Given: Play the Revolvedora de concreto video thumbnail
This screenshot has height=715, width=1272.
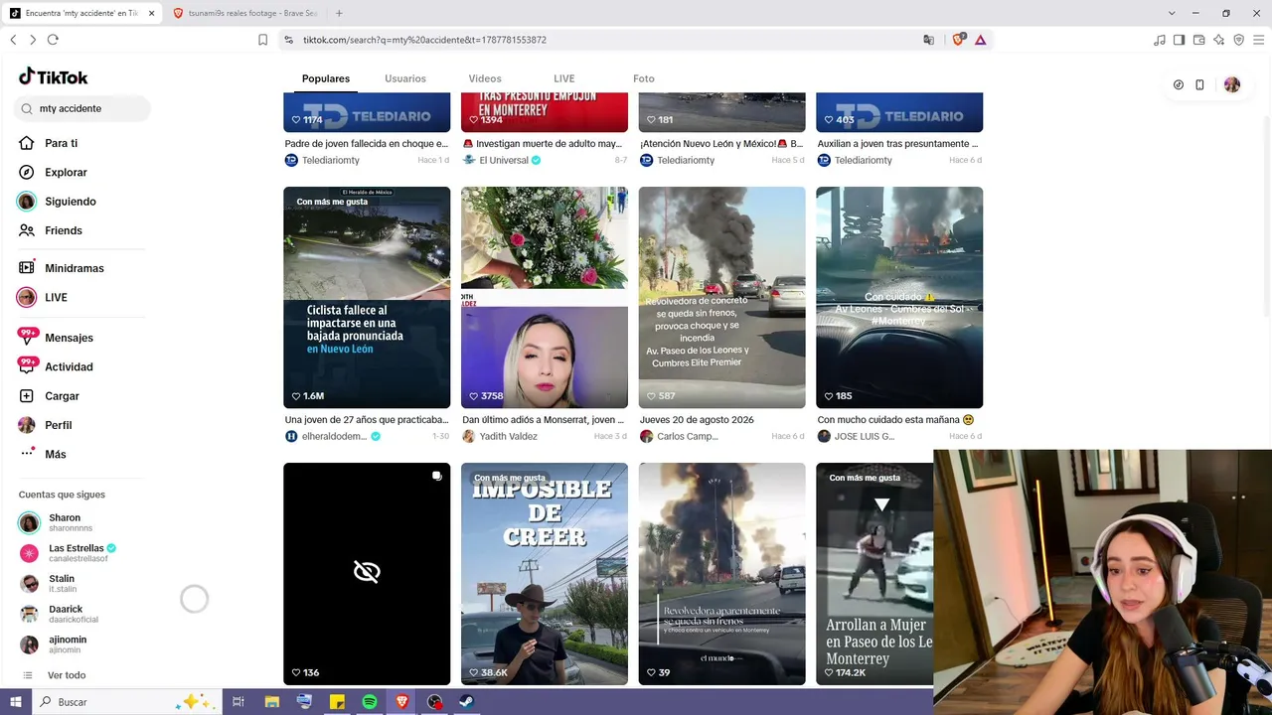Looking at the screenshot, I should (722, 298).
